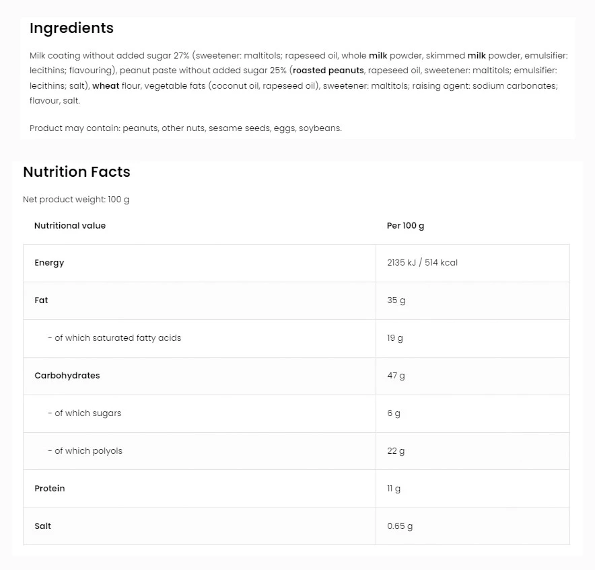Click the bold 'wheat' word in ingredients

[x=105, y=85]
